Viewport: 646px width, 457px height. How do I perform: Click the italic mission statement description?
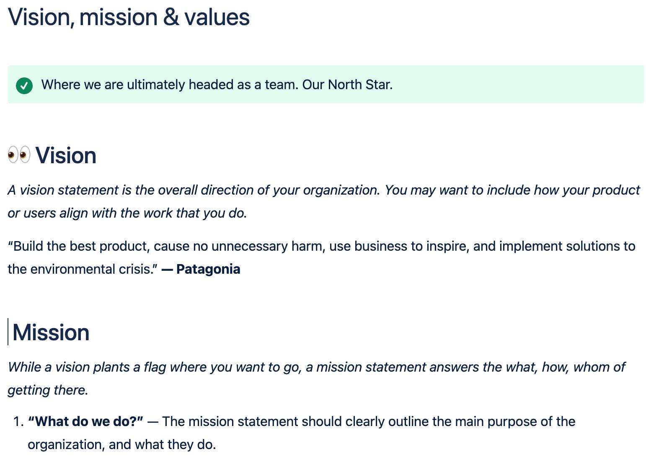pyautogui.click(x=316, y=378)
